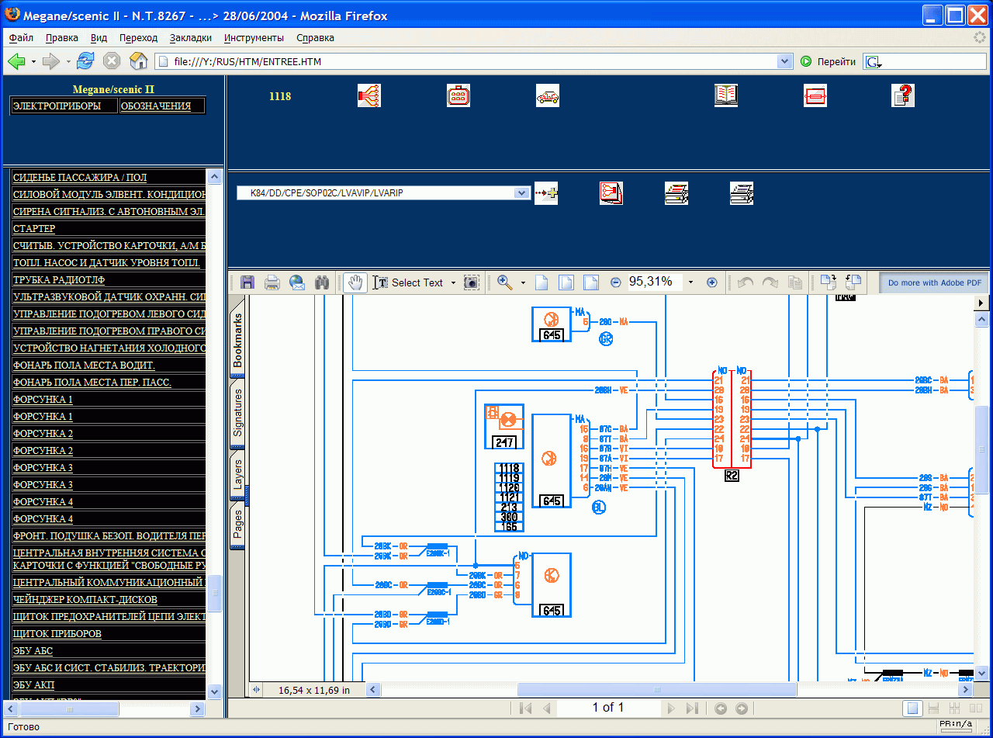Click the page number field showing 1 of 1
The image size is (993, 738).
click(609, 707)
